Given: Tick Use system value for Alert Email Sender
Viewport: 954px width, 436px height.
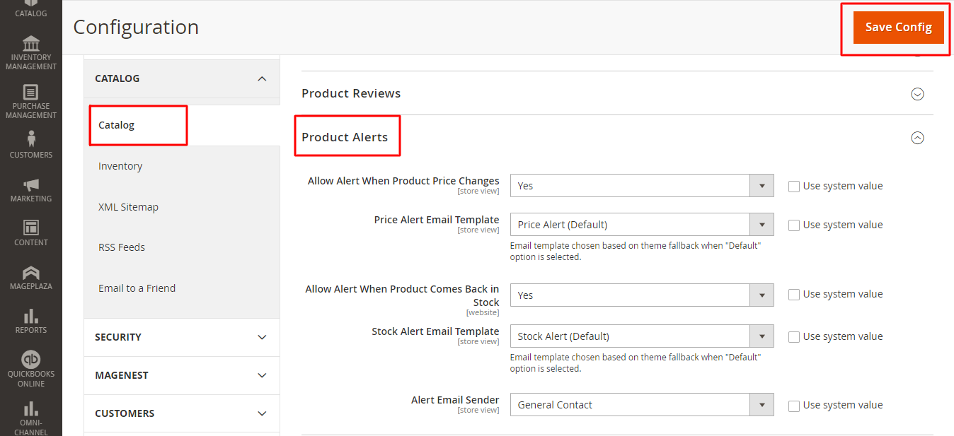Looking at the screenshot, I should coord(794,406).
